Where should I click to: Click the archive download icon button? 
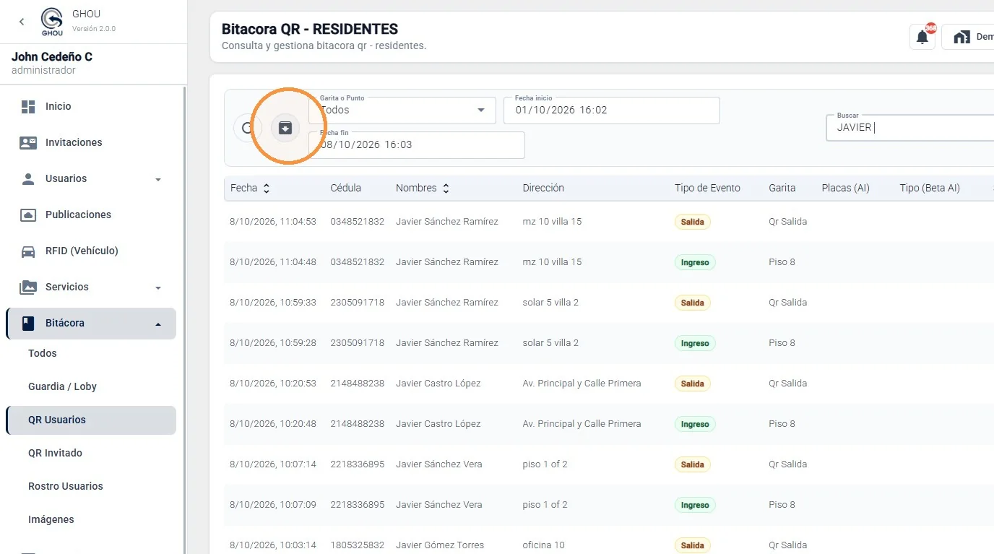point(285,128)
